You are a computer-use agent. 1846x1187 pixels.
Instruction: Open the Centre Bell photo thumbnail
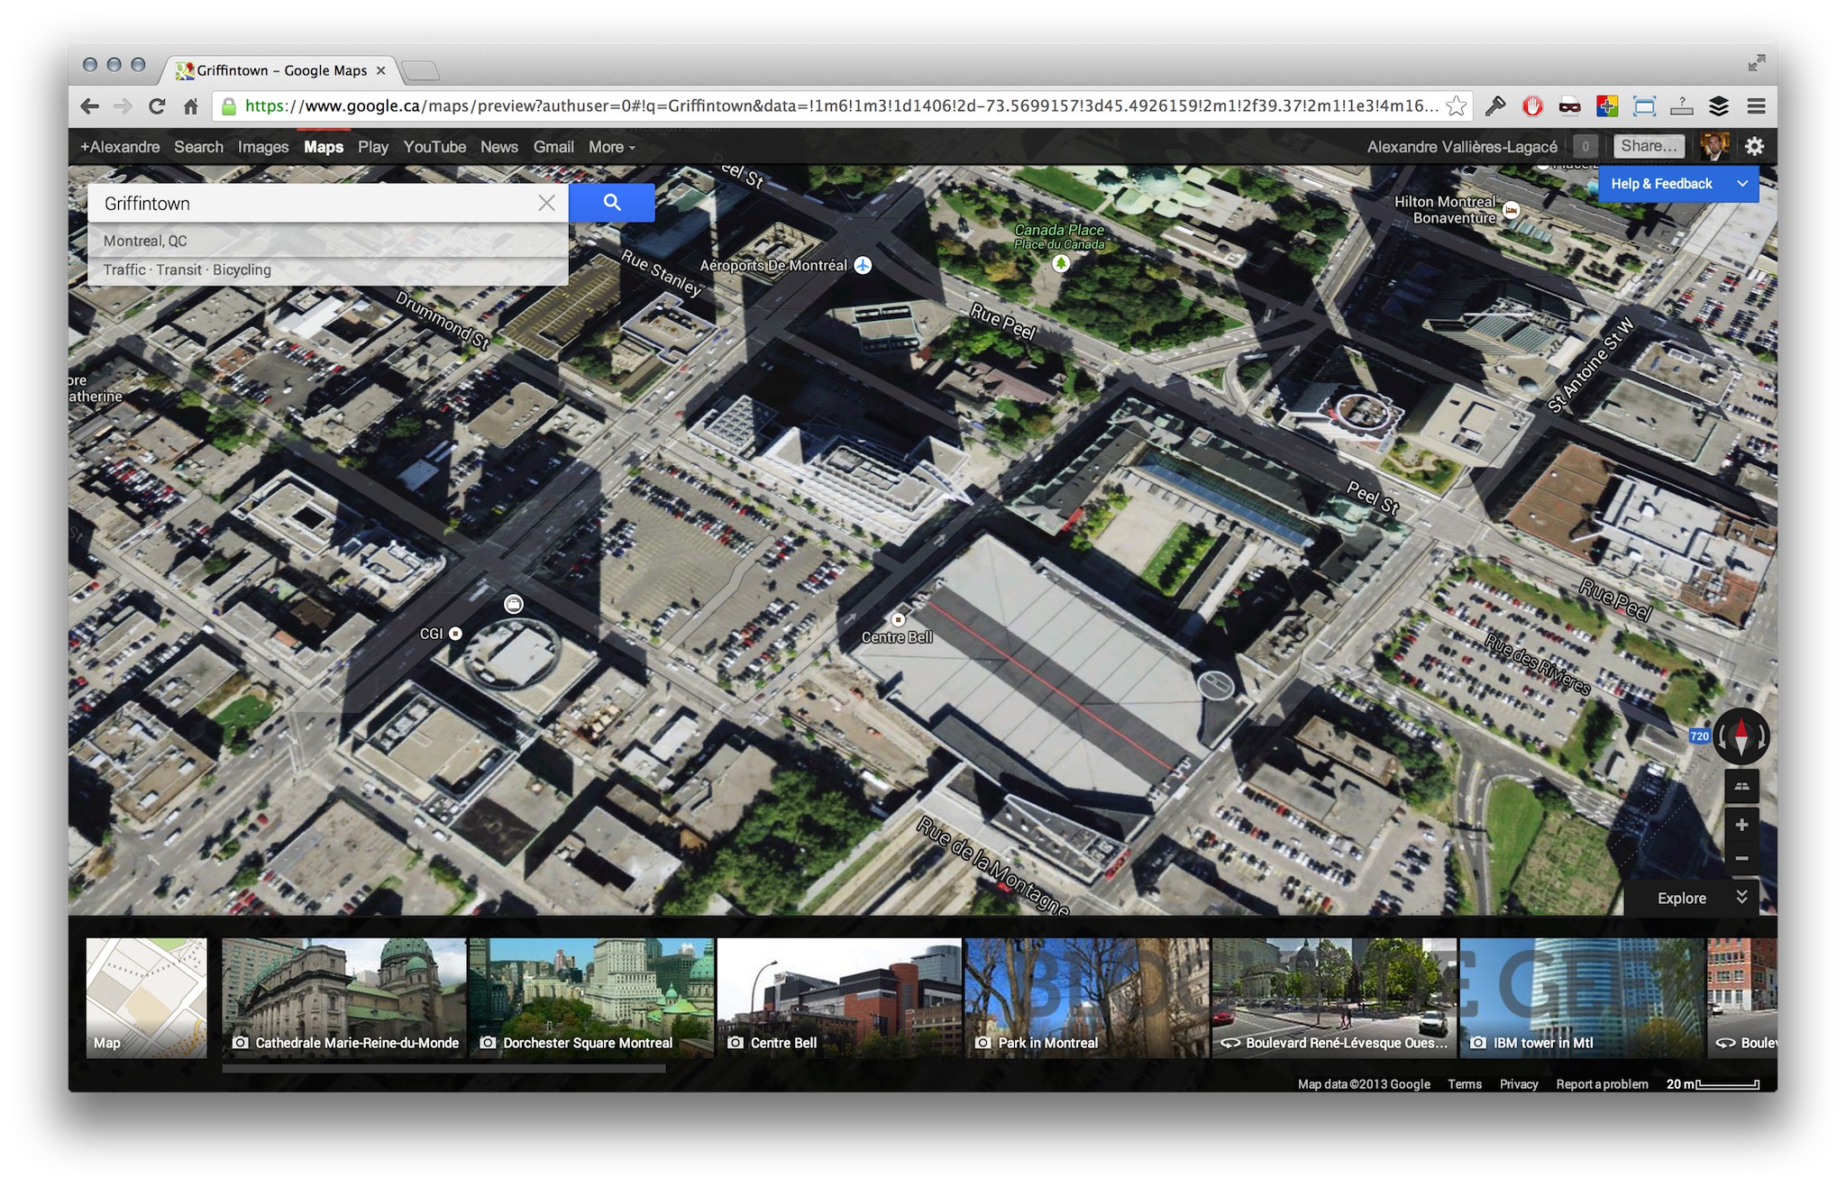[840, 998]
